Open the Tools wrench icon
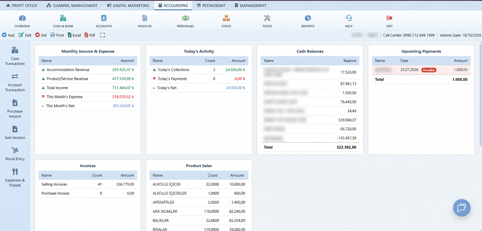482x231 pixels. click(267, 18)
